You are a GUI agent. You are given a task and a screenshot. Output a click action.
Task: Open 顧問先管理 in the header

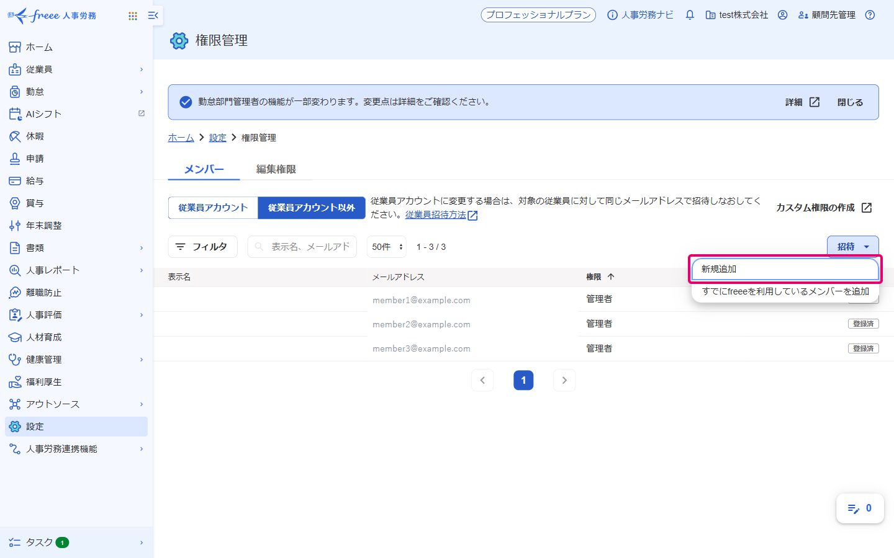click(x=827, y=15)
